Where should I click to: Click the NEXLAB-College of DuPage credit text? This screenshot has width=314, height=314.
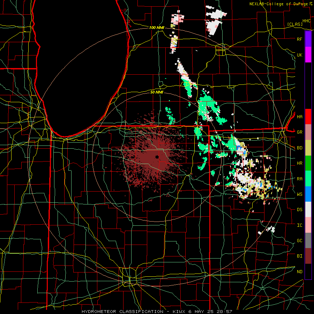(x=278, y=4)
